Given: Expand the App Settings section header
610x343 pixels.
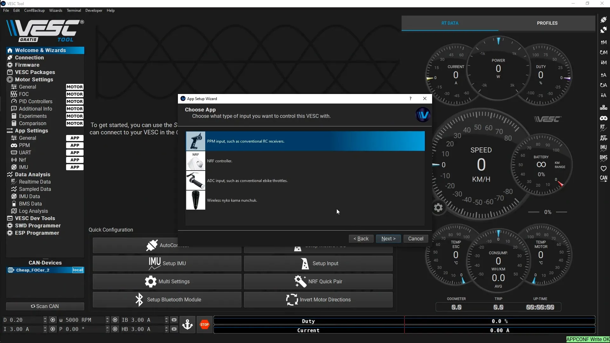Looking at the screenshot, I should (x=31, y=131).
